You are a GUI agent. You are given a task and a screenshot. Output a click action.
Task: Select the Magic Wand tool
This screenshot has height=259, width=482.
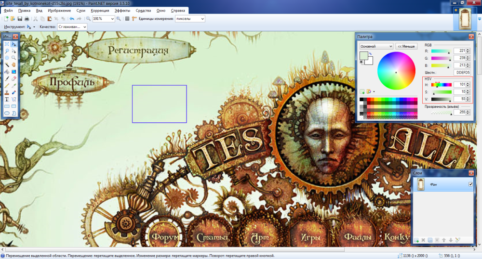(x=7, y=65)
